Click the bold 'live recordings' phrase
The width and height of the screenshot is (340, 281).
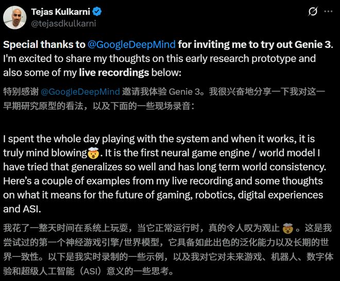[114, 72]
